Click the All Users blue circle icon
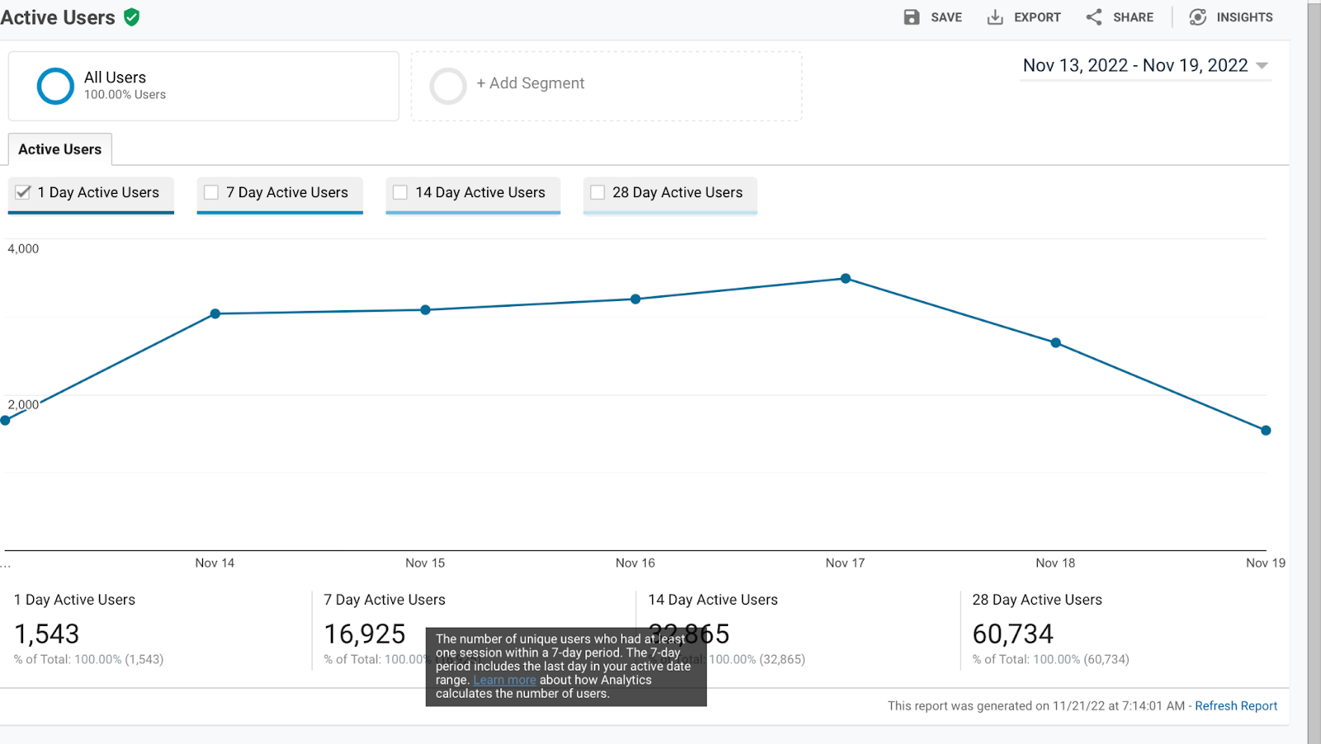Viewport: 1321px width, 744px height. (55, 86)
